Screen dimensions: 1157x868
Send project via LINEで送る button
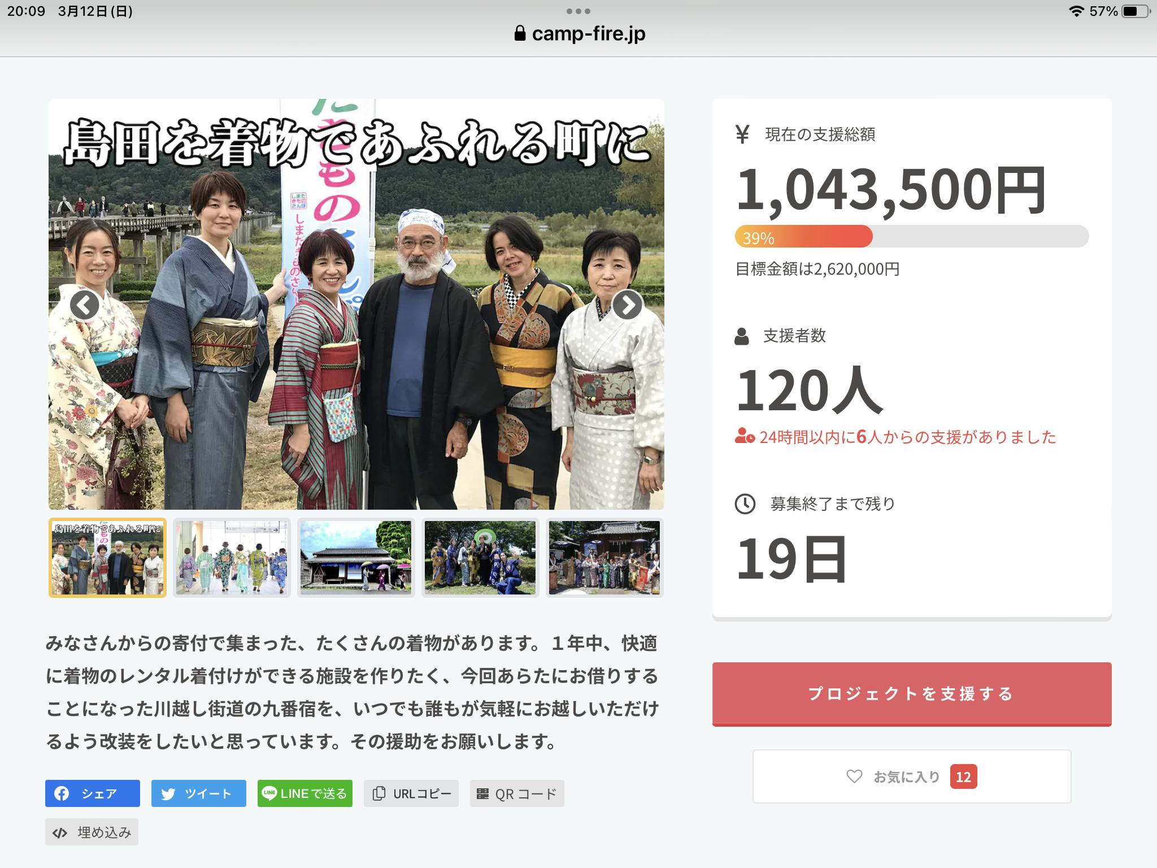305,793
